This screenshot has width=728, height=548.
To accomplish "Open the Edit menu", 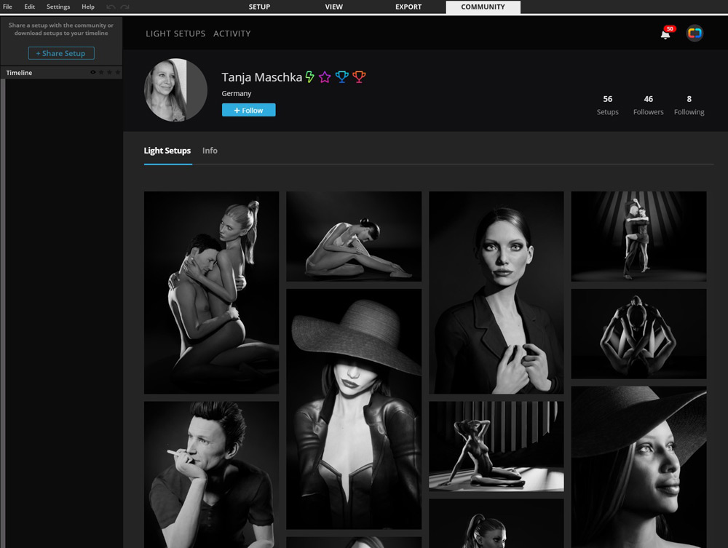I will pyautogui.click(x=30, y=7).
